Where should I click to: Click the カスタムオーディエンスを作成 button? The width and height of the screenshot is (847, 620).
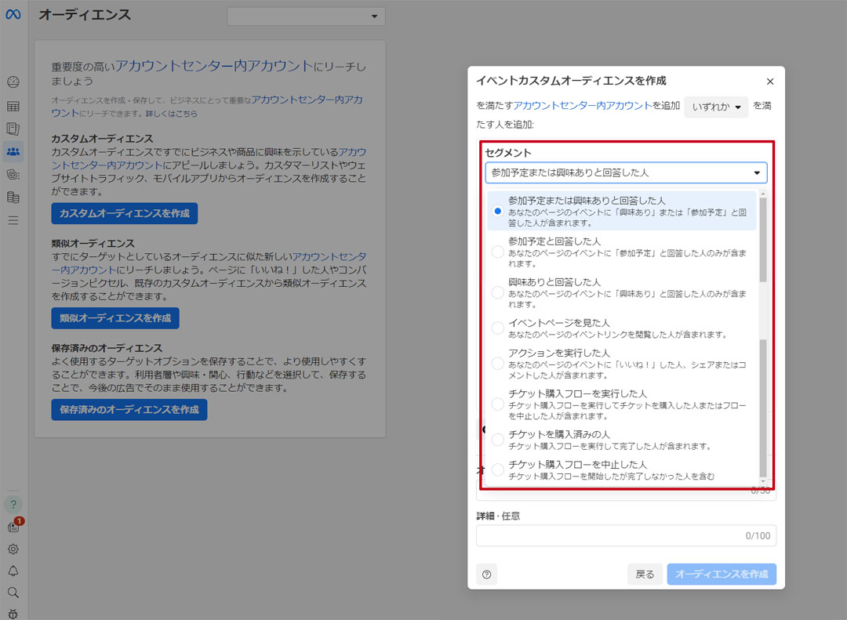coord(125,213)
